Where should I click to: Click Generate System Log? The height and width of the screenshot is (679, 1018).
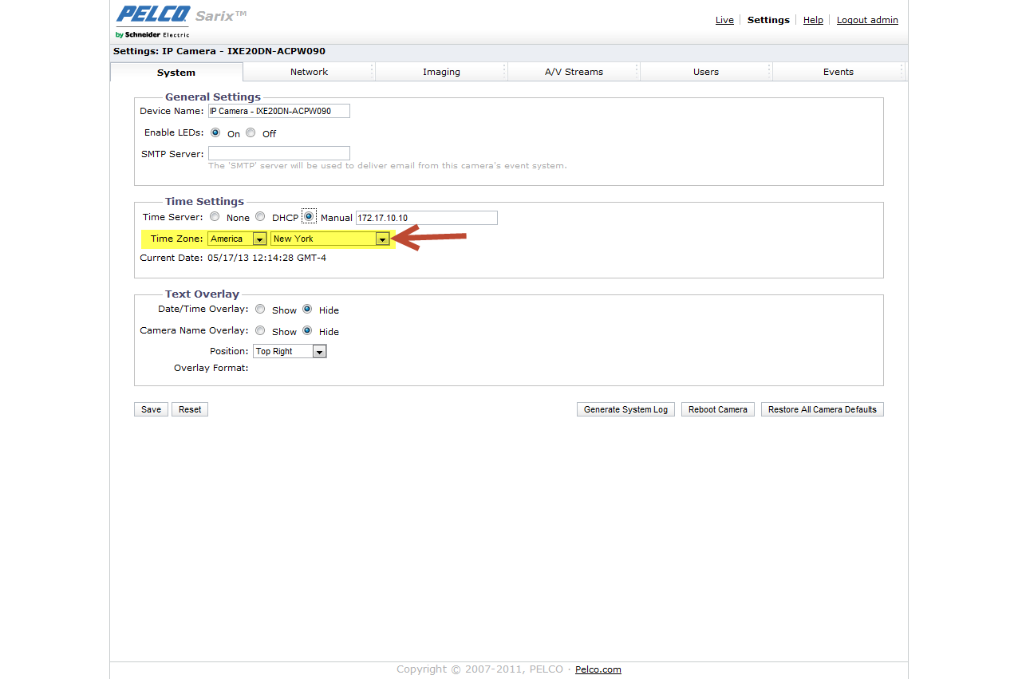625,409
